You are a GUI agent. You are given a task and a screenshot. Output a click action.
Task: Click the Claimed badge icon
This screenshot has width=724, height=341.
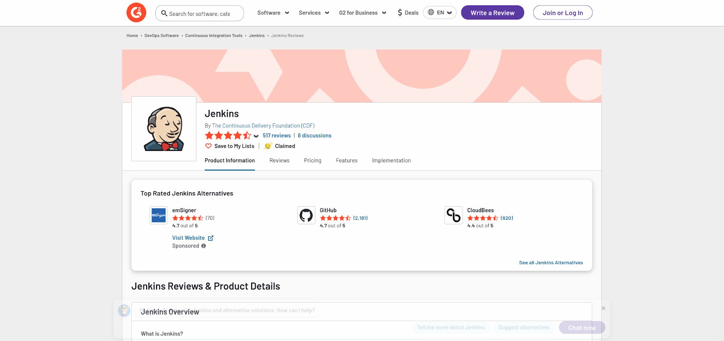tap(268, 146)
